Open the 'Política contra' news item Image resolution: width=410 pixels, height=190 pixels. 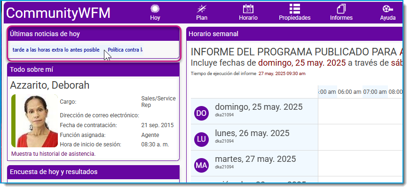pos(125,50)
